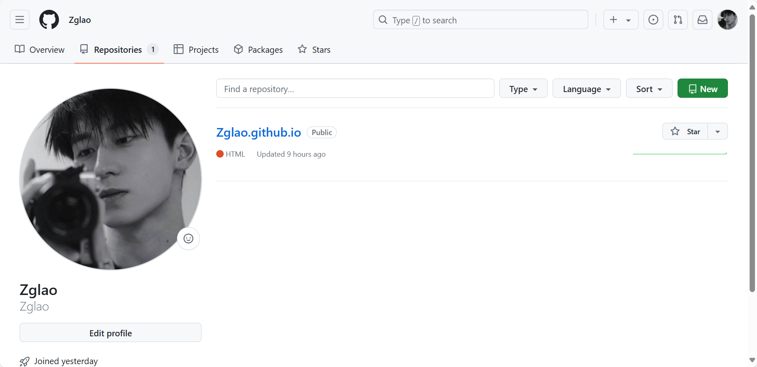Open the Packages tab
The height and width of the screenshot is (367, 757).
pyautogui.click(x=258, y=50)
